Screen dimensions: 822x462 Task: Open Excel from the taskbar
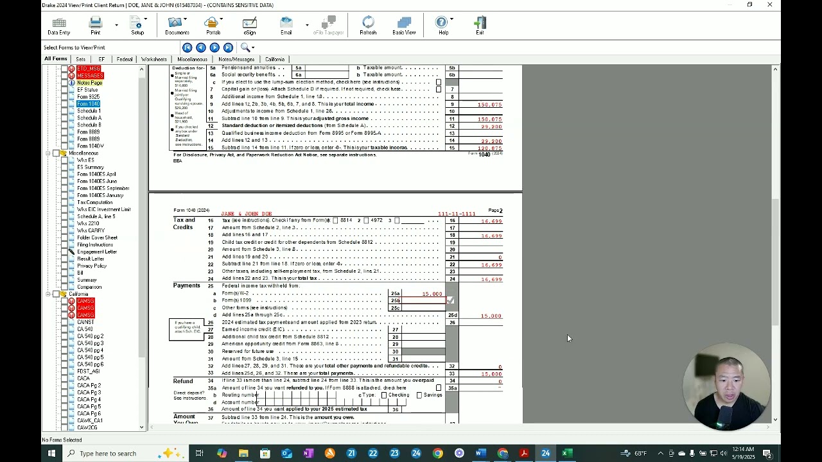point(567,453)
